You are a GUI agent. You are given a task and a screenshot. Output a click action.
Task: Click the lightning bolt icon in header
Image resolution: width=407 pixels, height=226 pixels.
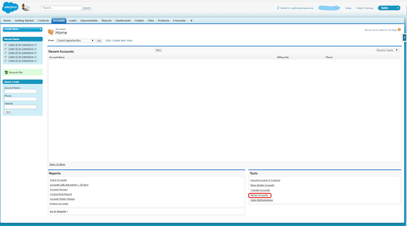click(278, 8)
